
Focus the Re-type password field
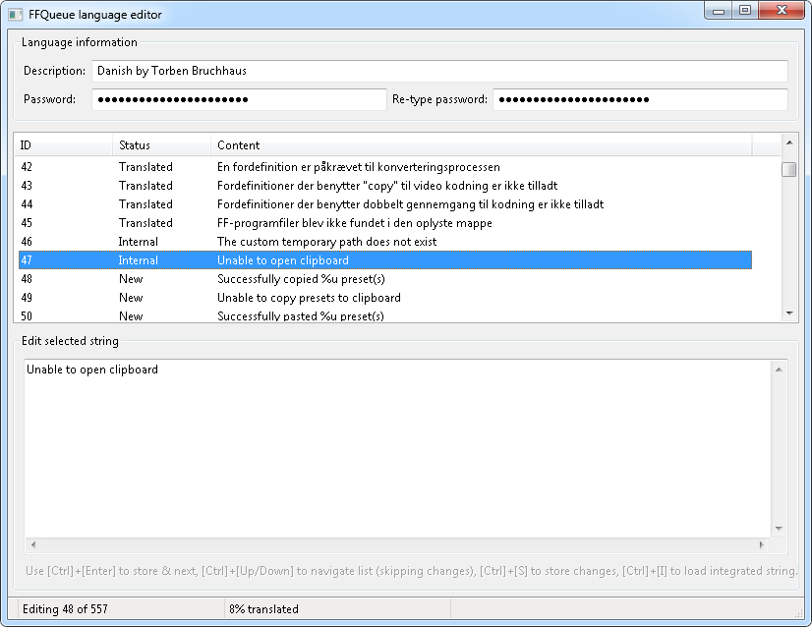point(640,99)
